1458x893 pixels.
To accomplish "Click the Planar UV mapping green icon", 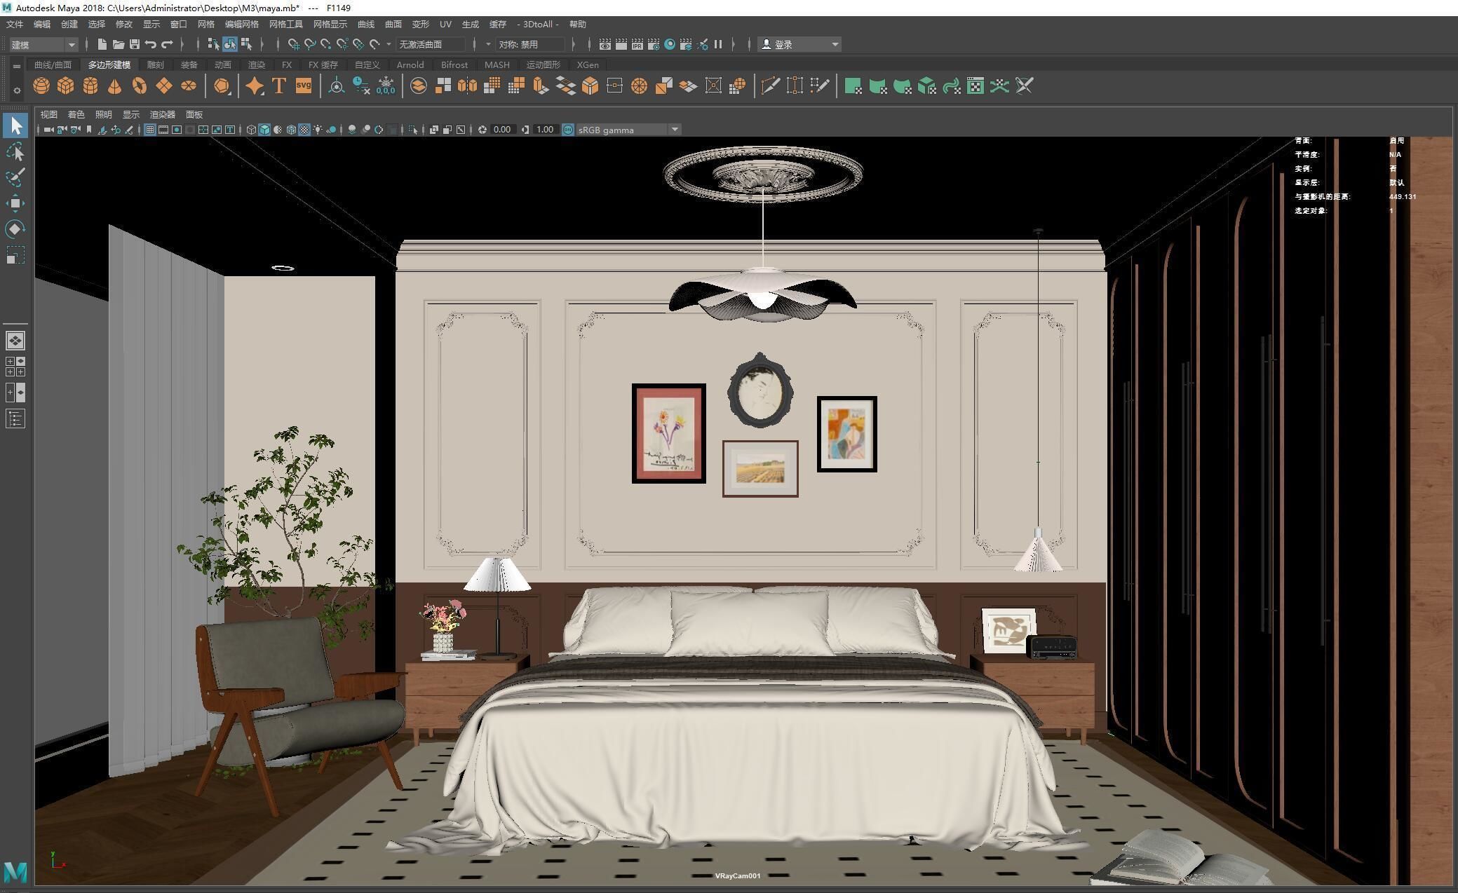I will pos(853,86).
